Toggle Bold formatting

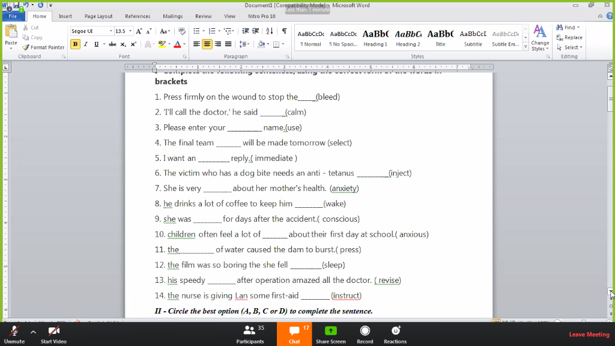(x=75, y=44)
